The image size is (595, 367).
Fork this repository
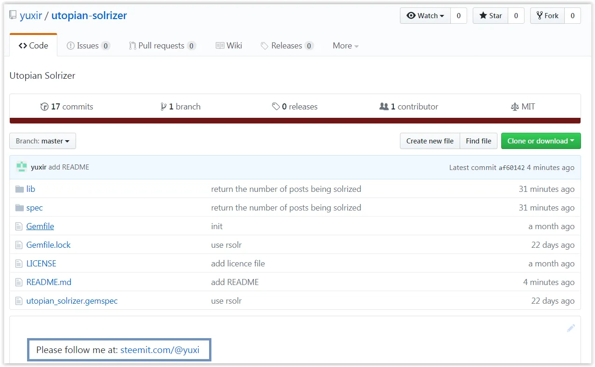pos(547,16)
